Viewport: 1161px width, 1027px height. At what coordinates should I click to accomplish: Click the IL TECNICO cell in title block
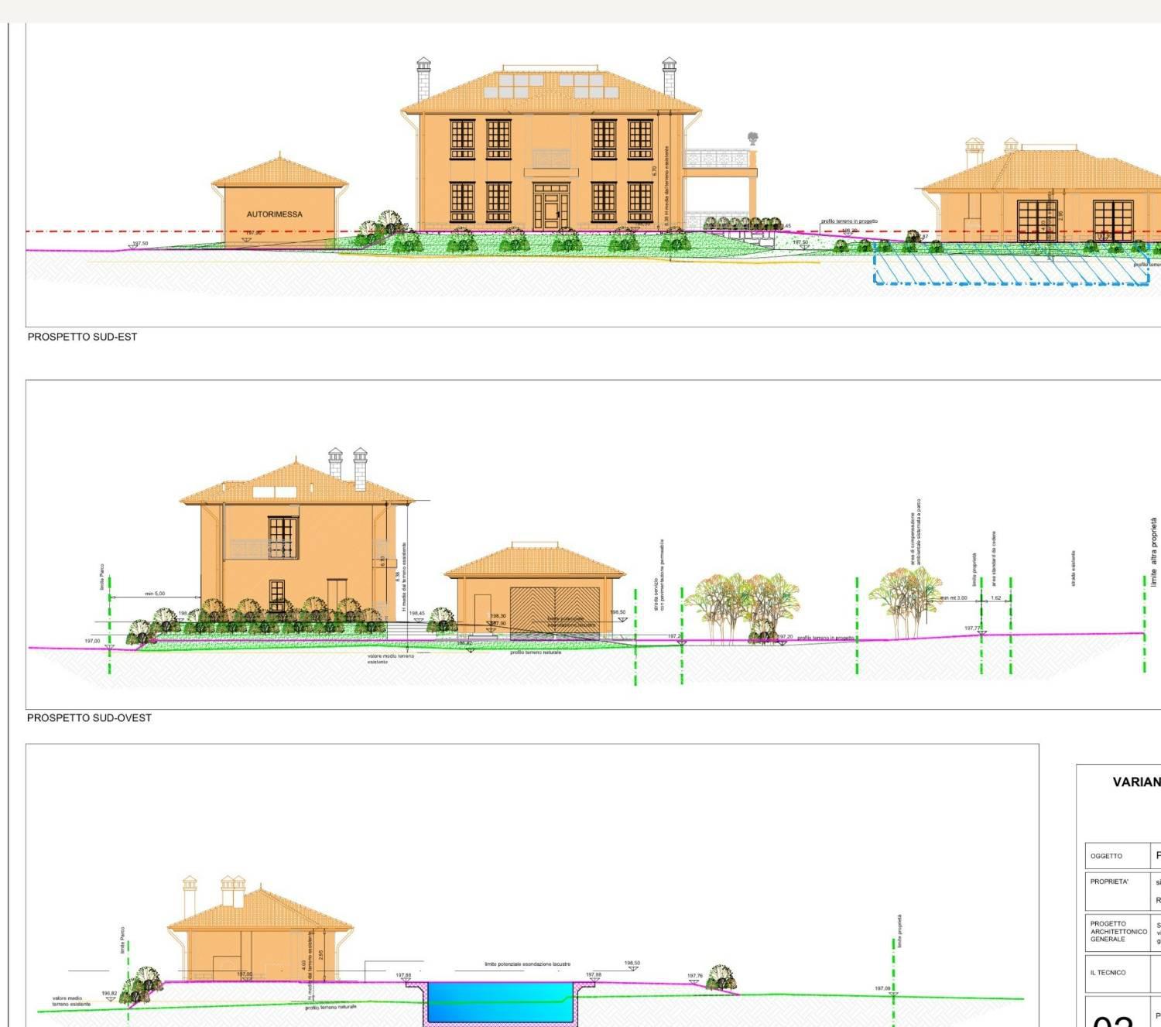tap(1108, 973)
